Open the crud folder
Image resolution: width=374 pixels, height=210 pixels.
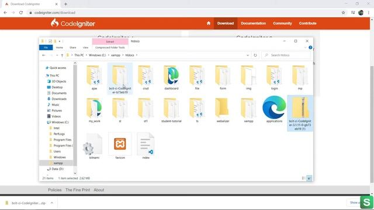(x=146, y=78)
